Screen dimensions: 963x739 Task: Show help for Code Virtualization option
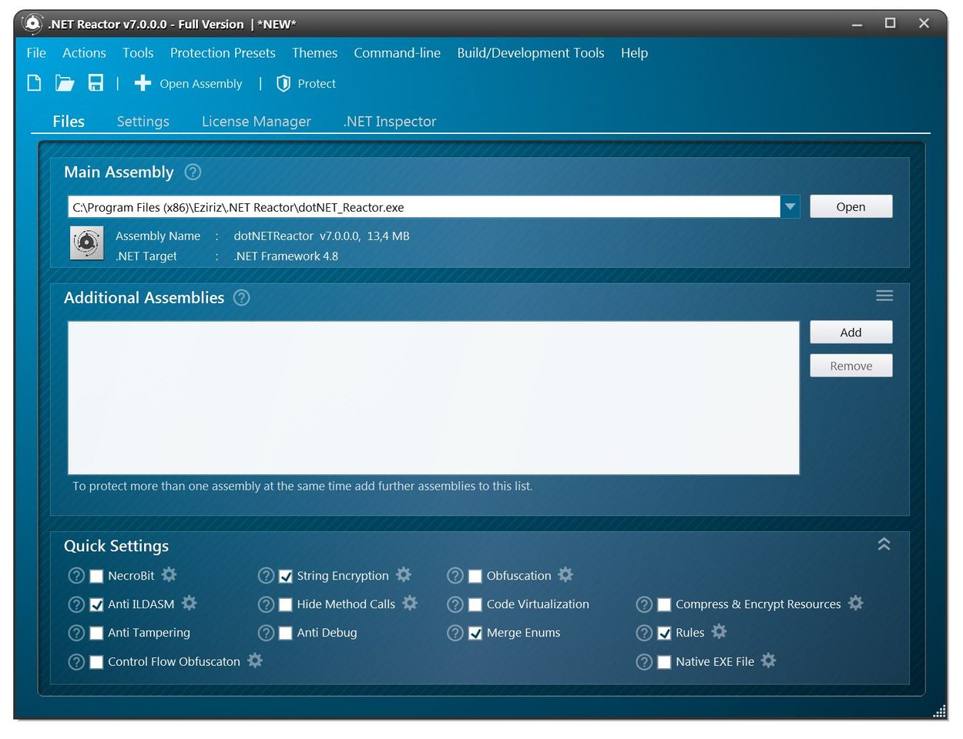pyautogui.click(x=455, y=604)
